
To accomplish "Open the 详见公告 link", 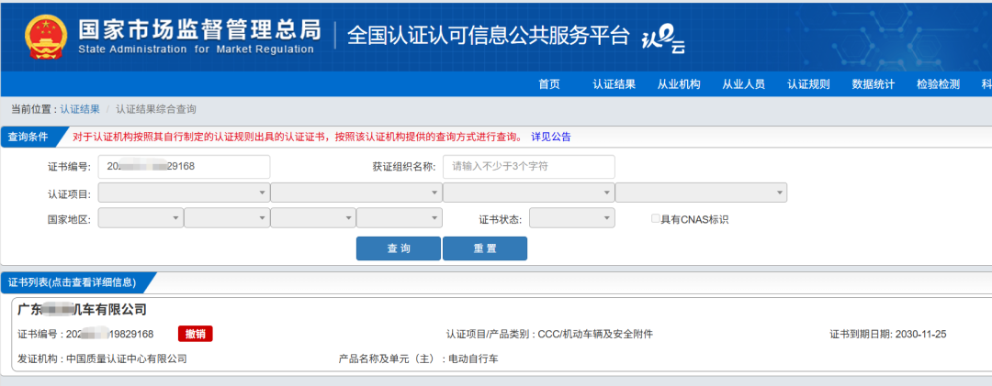I will coord(550,137).
